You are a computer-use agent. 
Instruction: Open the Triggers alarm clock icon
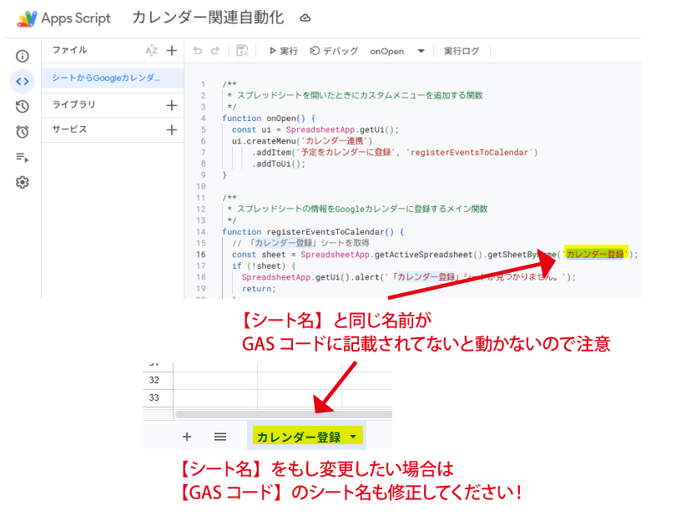23,131
